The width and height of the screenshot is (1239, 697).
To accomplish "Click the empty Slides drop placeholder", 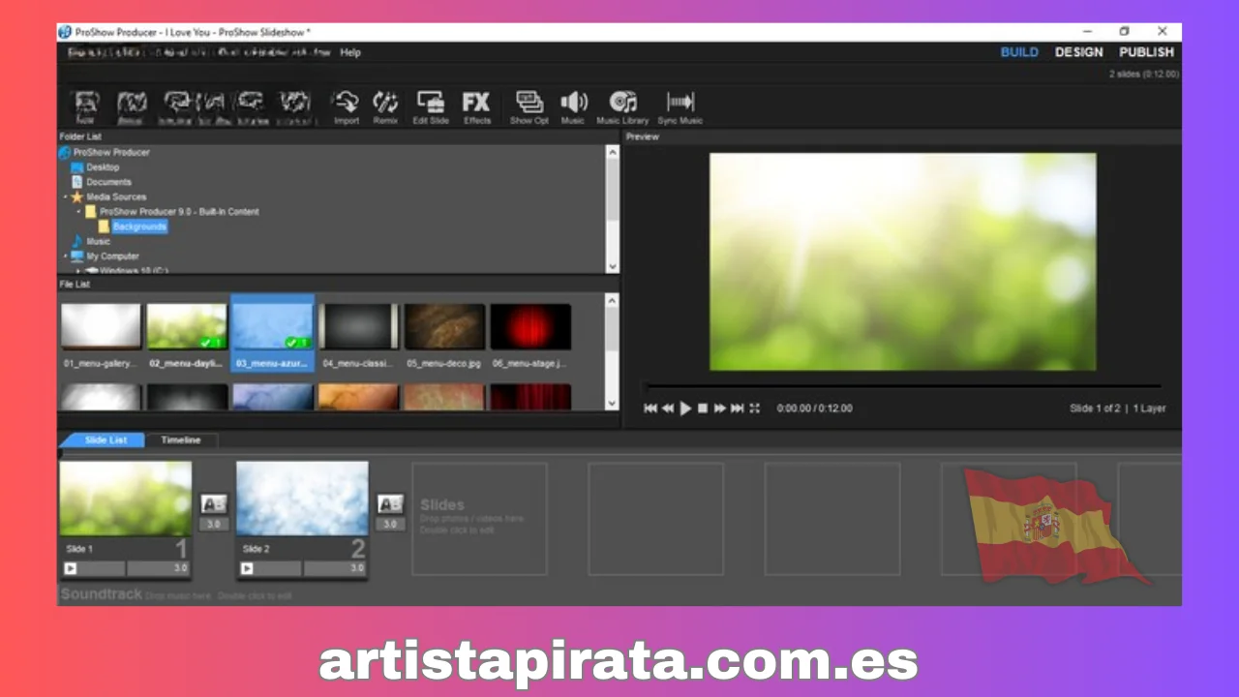I will (x=479, y=519).
